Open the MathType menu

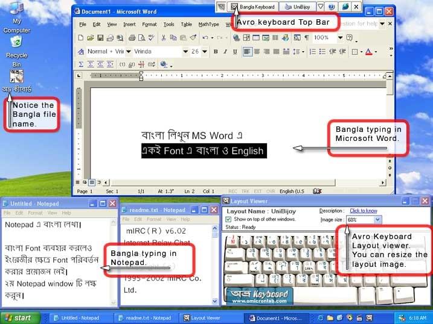pyautogui.click(x=208, y=24)
